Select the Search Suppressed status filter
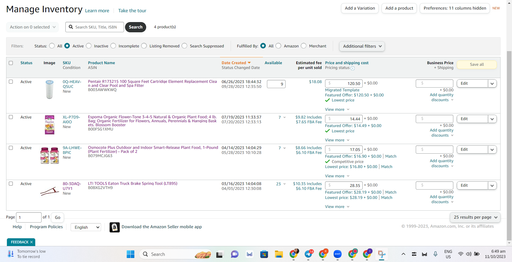Screen dimensions: 512x262 click(x=185, y=46)
